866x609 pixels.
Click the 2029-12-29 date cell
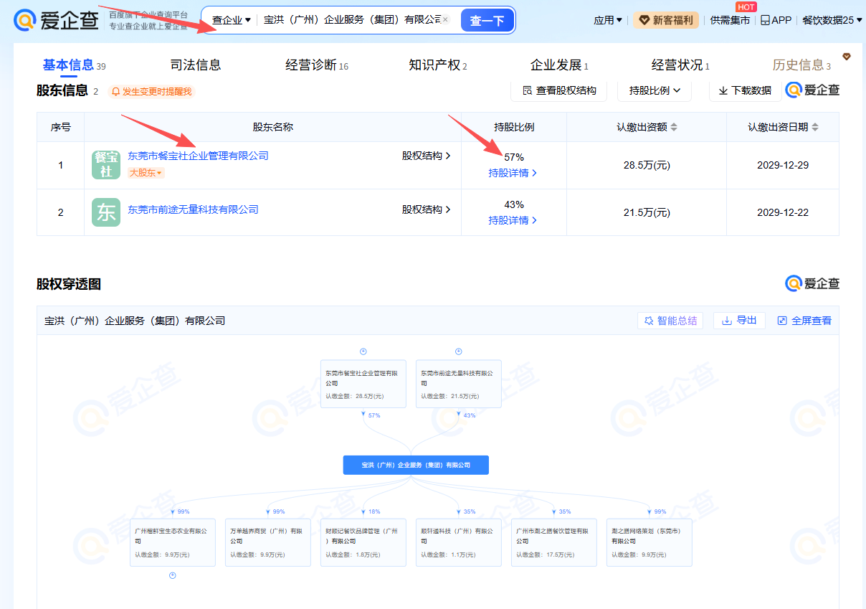pyautogui.click(x=783, y=165)
